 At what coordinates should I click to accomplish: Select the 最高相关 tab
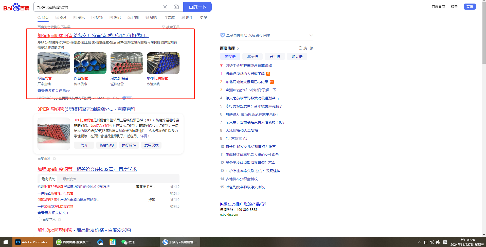tap(48, 179)
